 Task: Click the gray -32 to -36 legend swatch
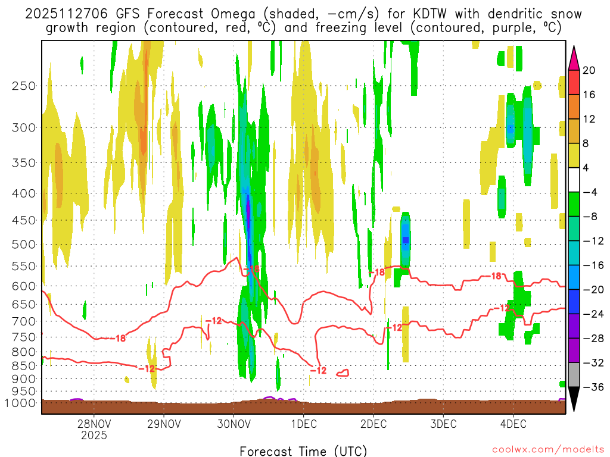point(574,375)
